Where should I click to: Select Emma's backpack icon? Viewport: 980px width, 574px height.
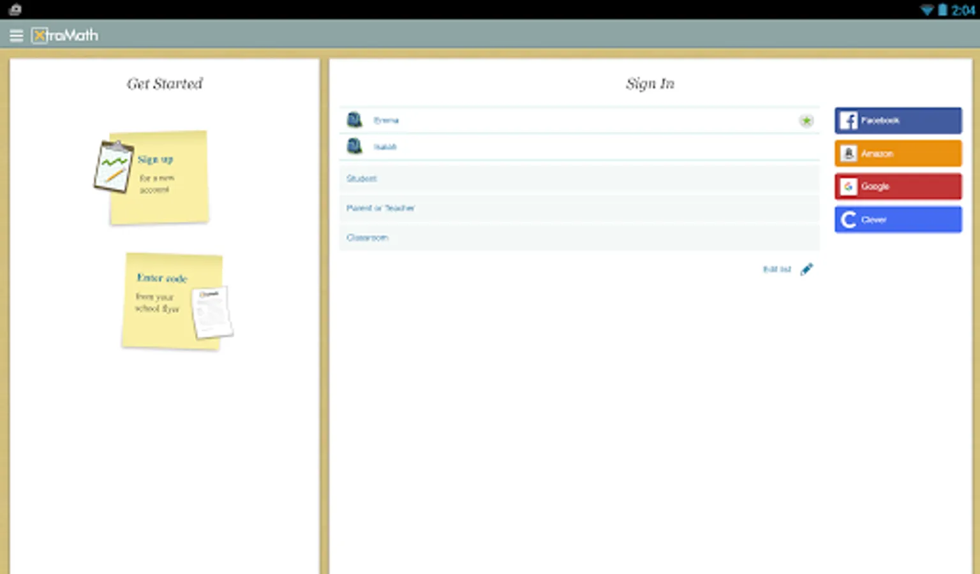click(354, 120)
